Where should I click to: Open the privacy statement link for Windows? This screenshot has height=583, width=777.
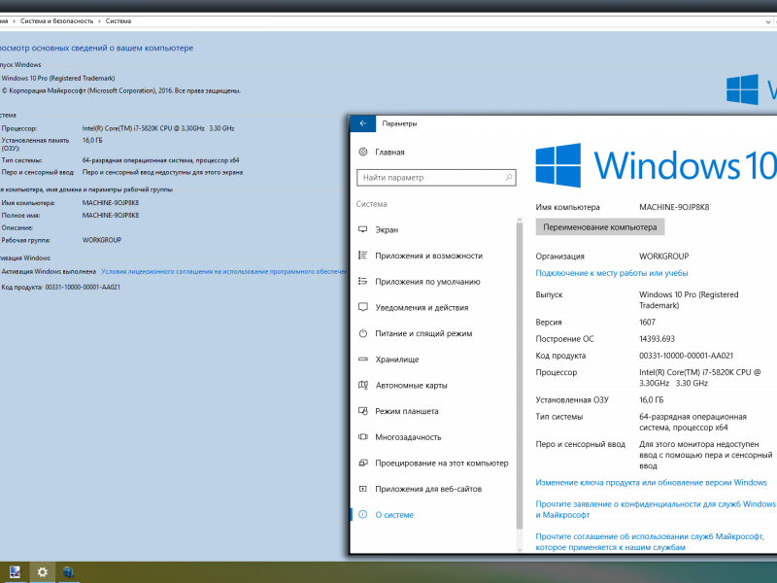655,509
